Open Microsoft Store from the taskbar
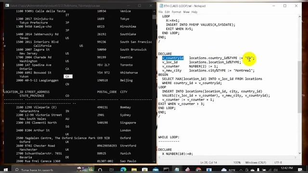308x173 pixels. (x=145, y=170)
